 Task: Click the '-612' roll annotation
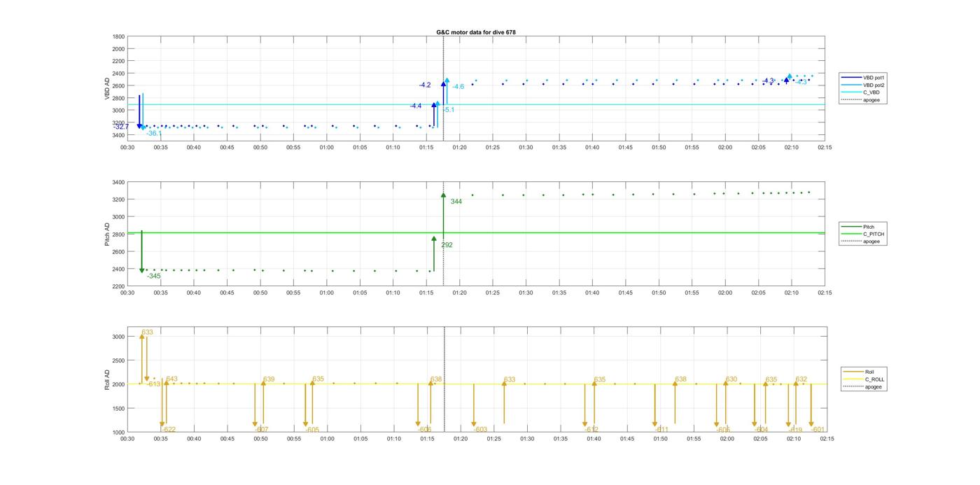591,430
